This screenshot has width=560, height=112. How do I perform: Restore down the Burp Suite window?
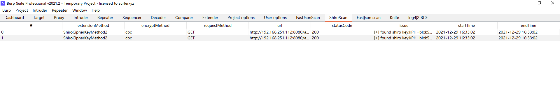tap(539, 3)
